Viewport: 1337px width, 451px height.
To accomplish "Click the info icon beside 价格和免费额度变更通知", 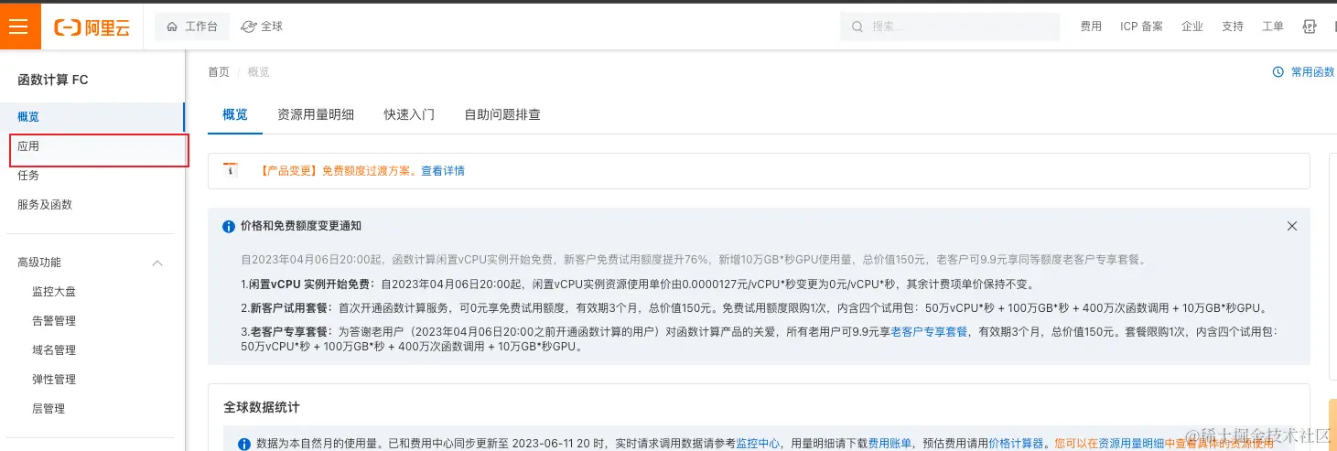I will click(x=229, y=226).
